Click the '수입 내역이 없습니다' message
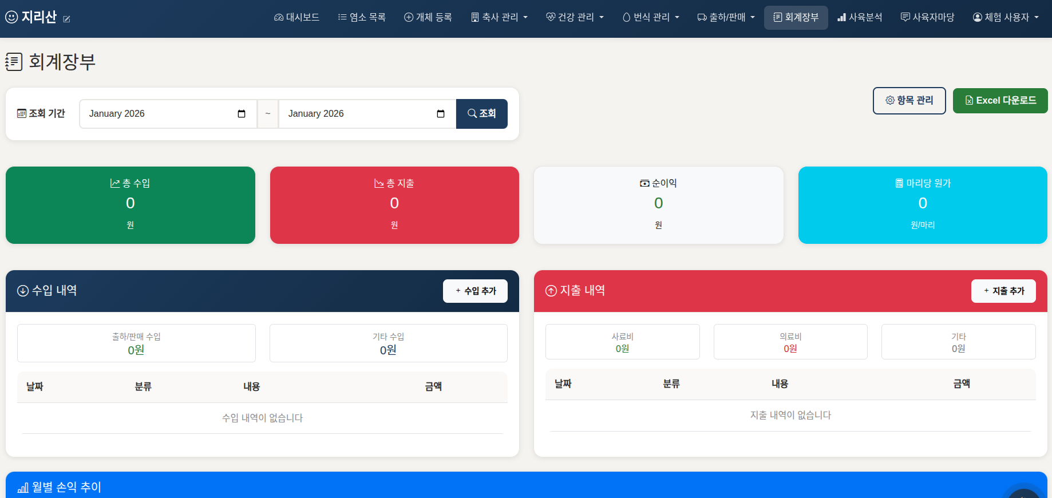This screenshot has height=498, width=1052. (x=263, y=418)
